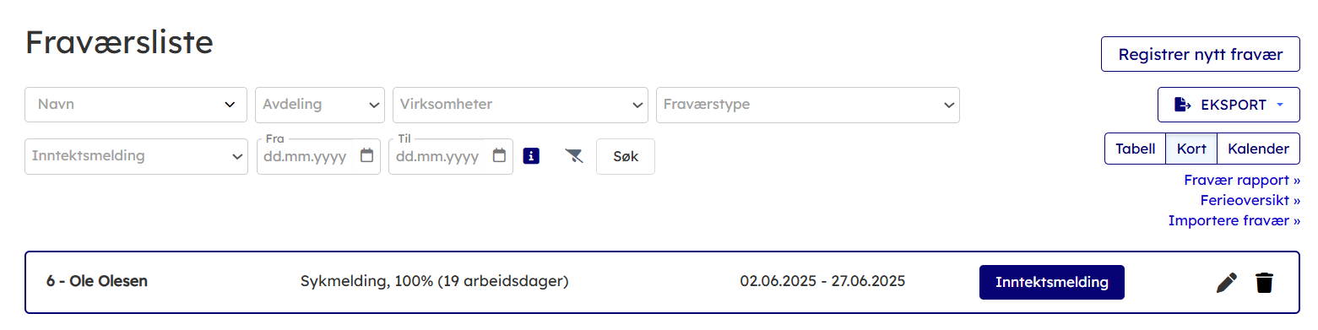Edit Ole Olesen absence with pencil icon
The height and width of the screenshot is (330, 1318).
coord(1227,283)
